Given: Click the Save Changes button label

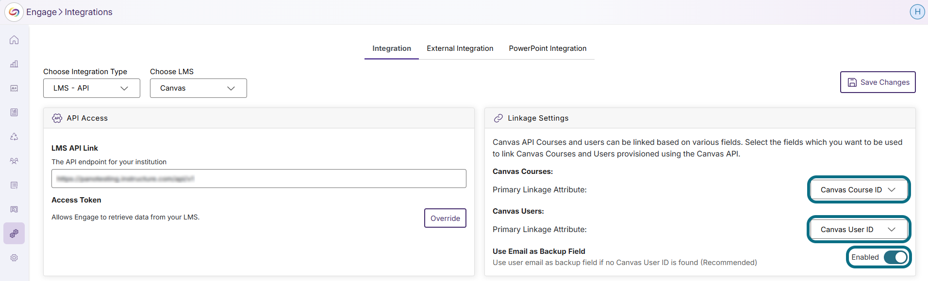Looking at the screenshot, I should click(885, 82).
